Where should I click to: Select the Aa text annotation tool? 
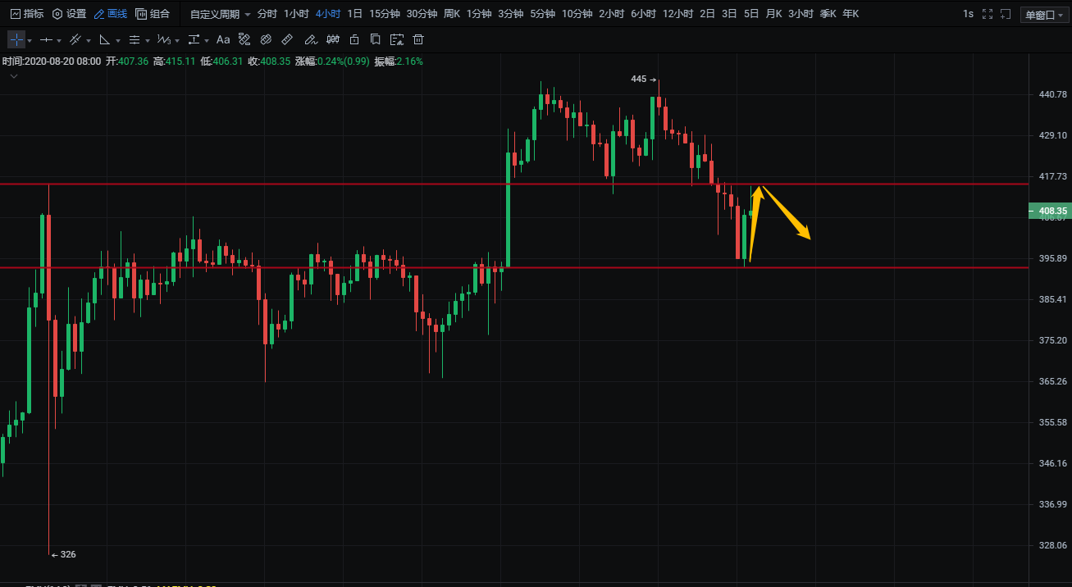coord(223,39)
